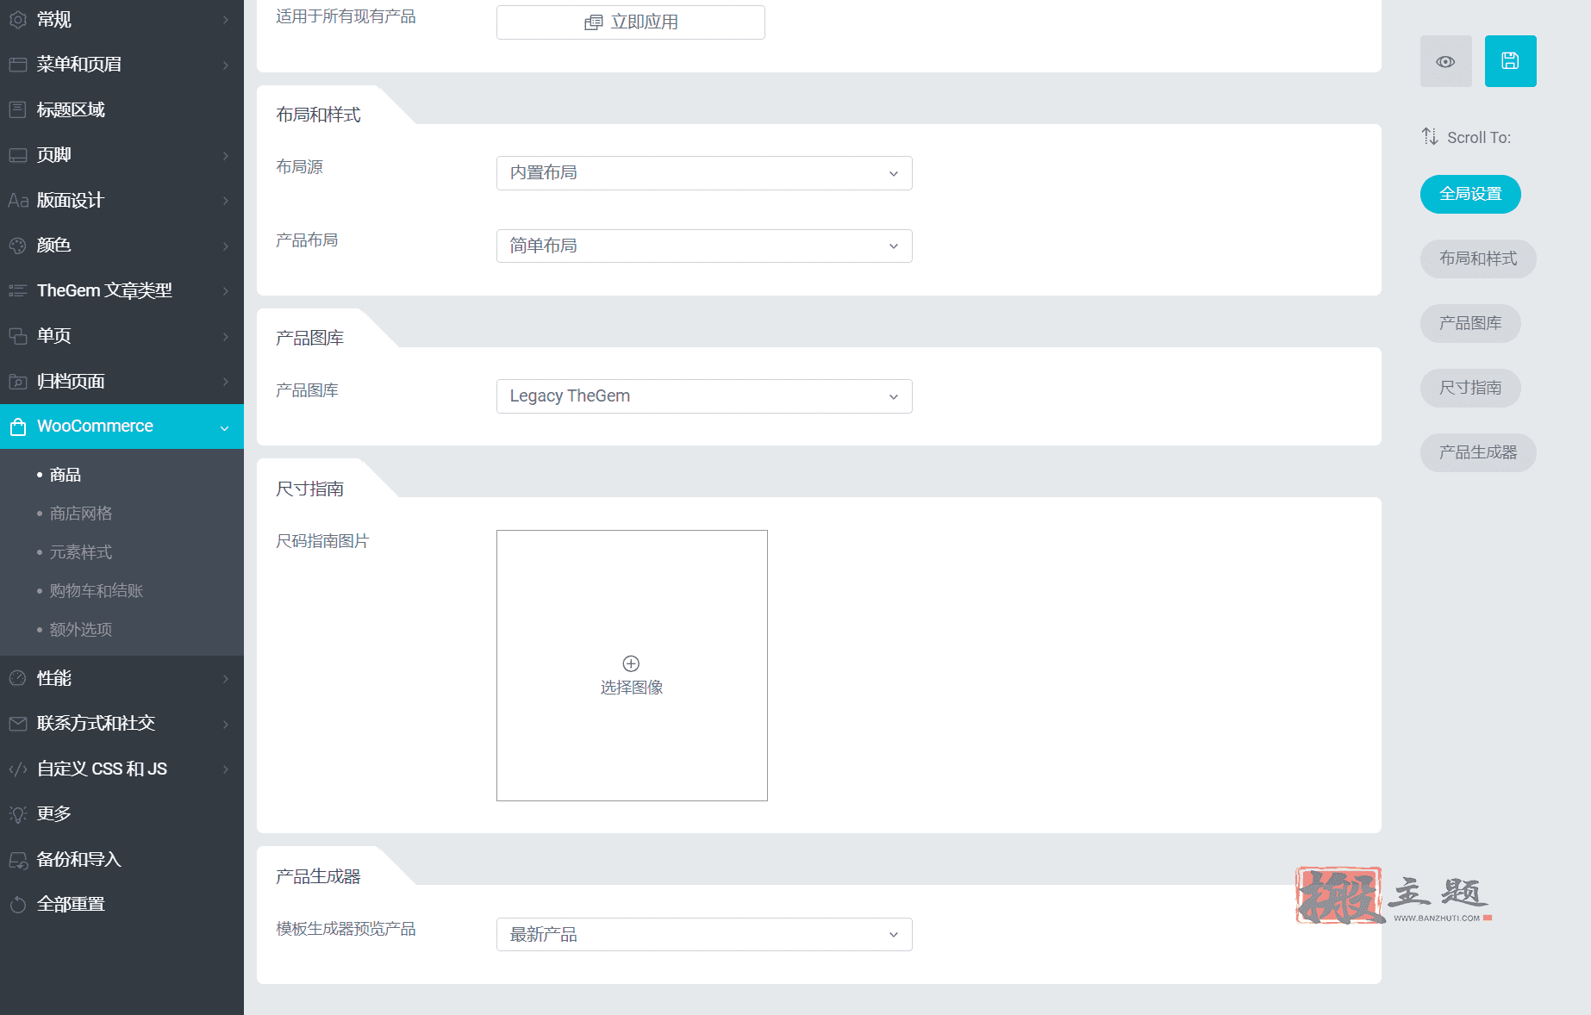Click the 联系方式和社交 envelope icon
The height and width of the screenshot is (1015, 1591).
pos(18,724)
